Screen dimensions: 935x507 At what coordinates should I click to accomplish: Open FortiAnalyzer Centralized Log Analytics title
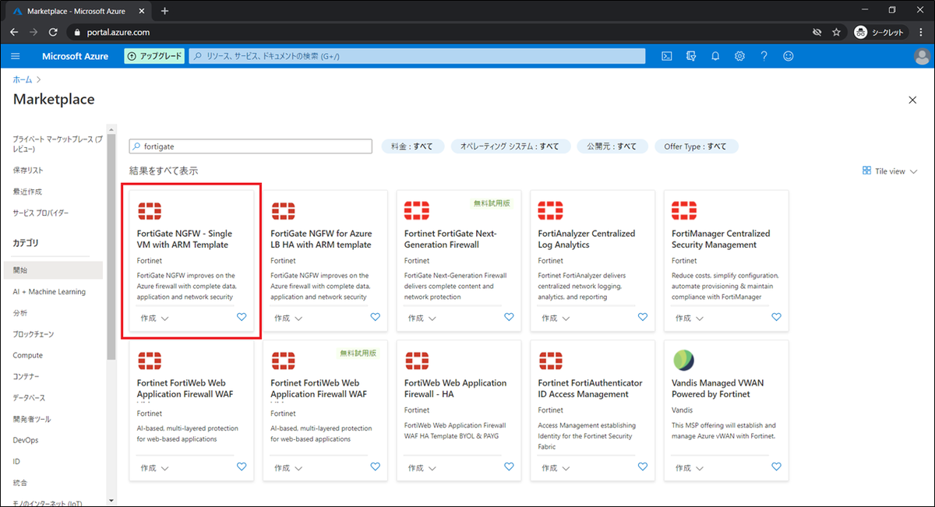click(x=587, y=239)
